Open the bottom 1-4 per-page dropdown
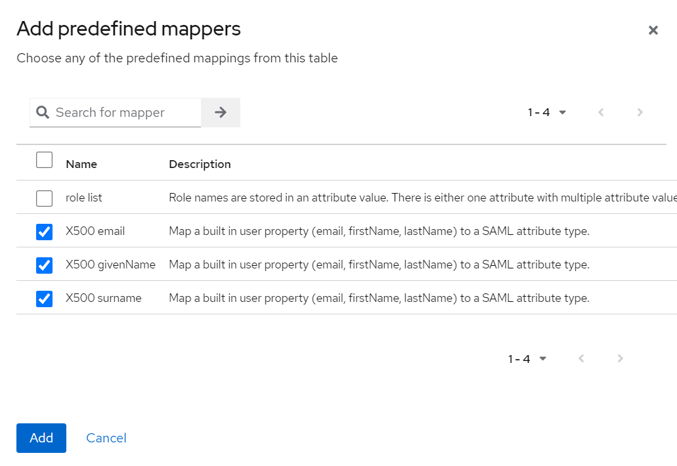The width and height of the screenshot is (677, 466). point(527,358)
